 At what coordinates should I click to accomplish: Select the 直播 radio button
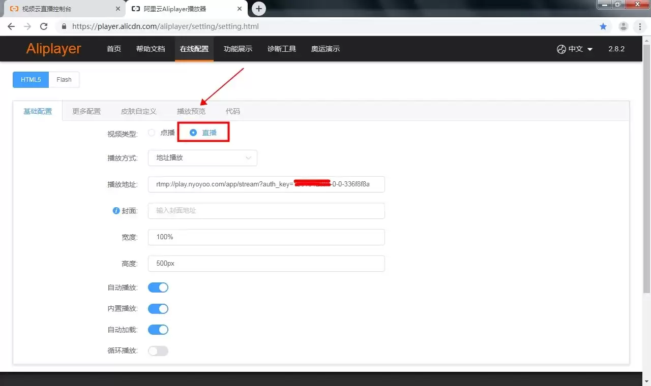coord(193,133)
